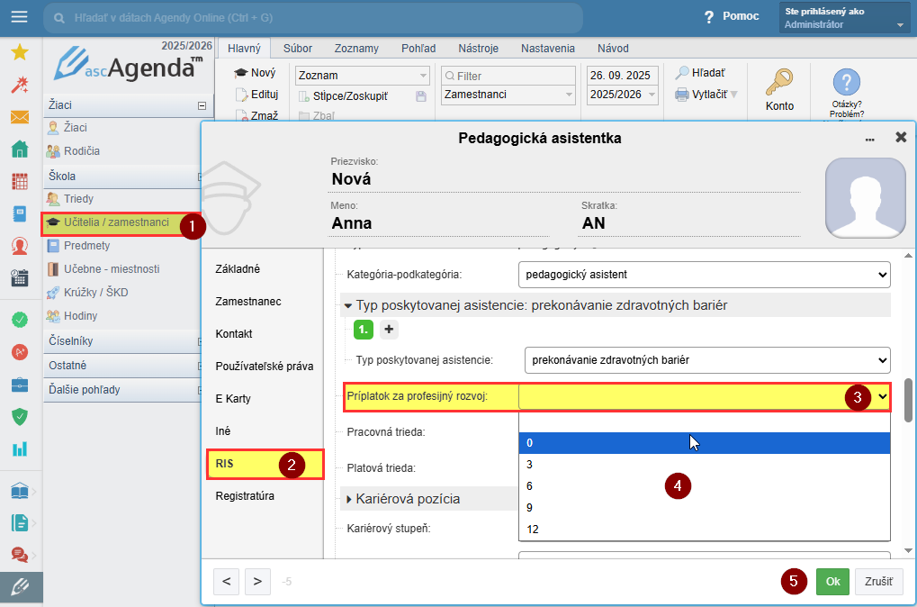917x607 pixels.
Task: Click the green home icon in sidebar
Action: pos(19,149)
